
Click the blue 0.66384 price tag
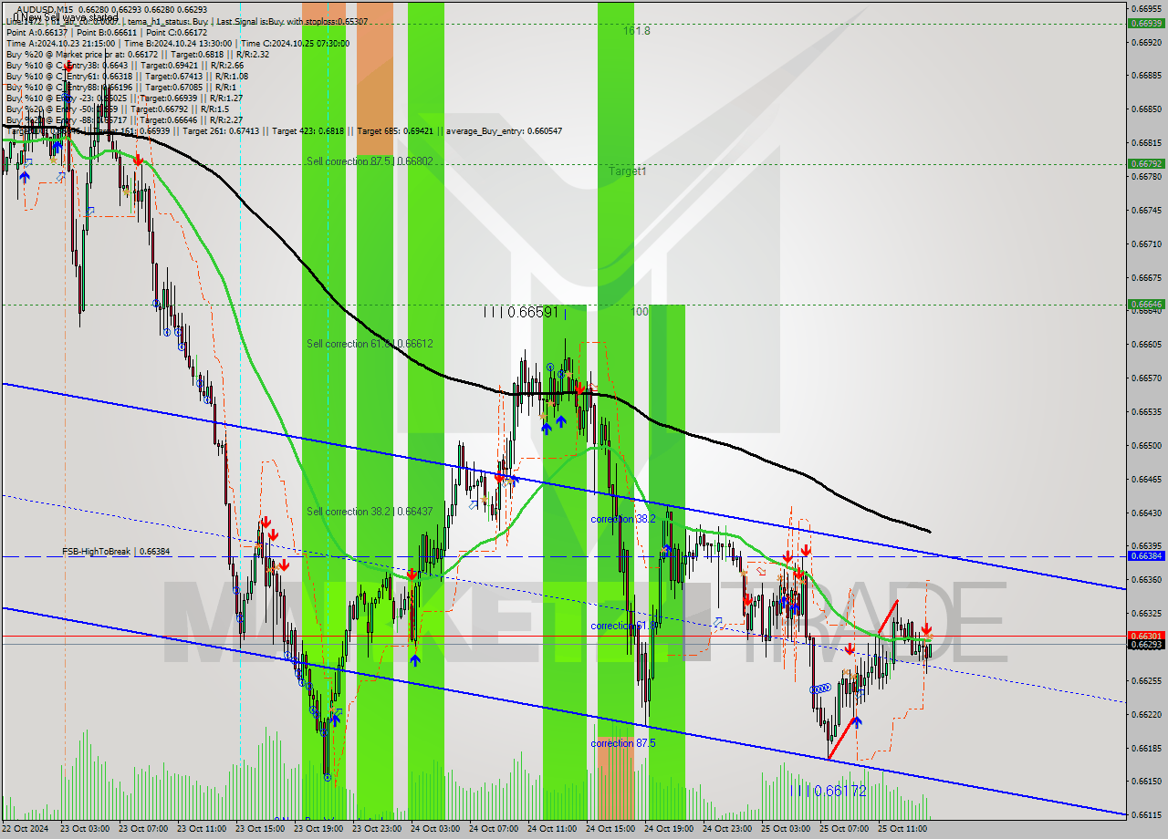click(1146, 555)
